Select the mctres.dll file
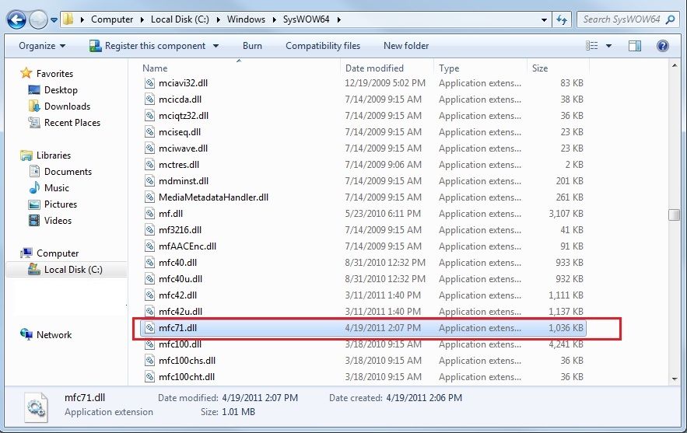Screen dimensions: 687x433 tap(178, 165)
